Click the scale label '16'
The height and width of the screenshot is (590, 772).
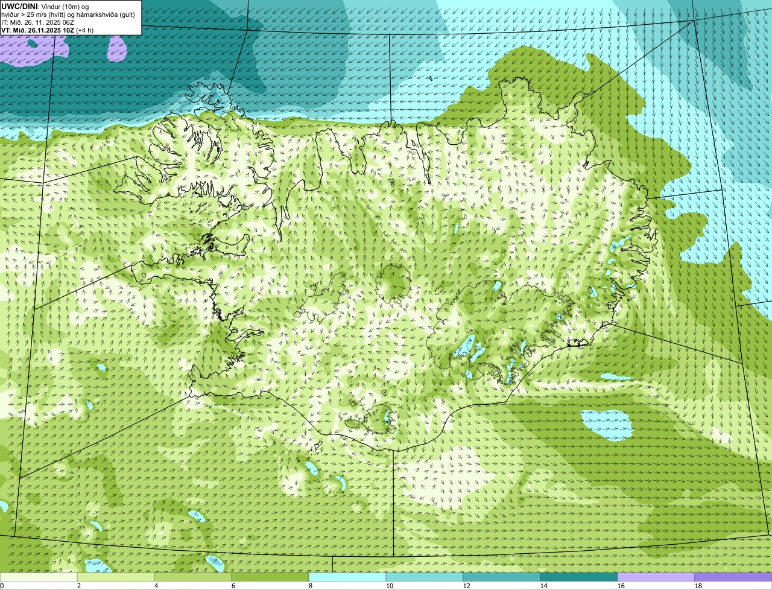click(x=621, y=586)
